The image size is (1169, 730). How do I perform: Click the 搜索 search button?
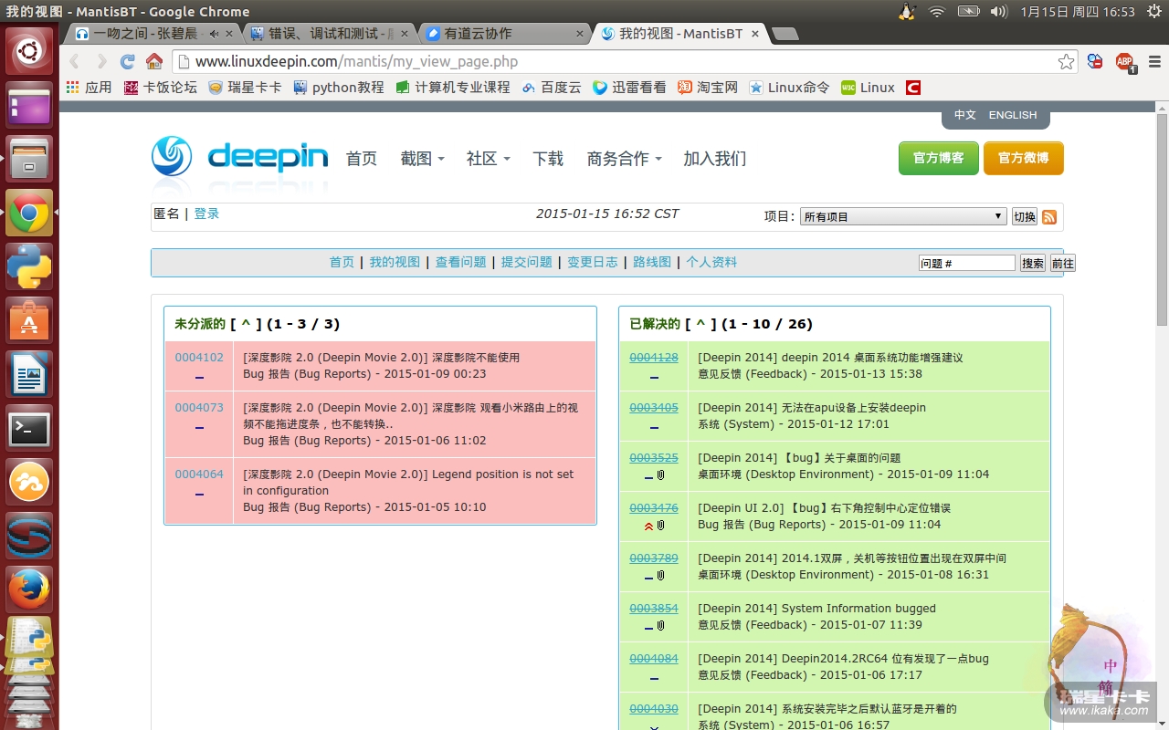tap(1033, 263)
